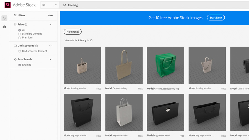The image size is (249, 140).
Task: Click 'Leather satch' model title
Action: coord(243,89)
